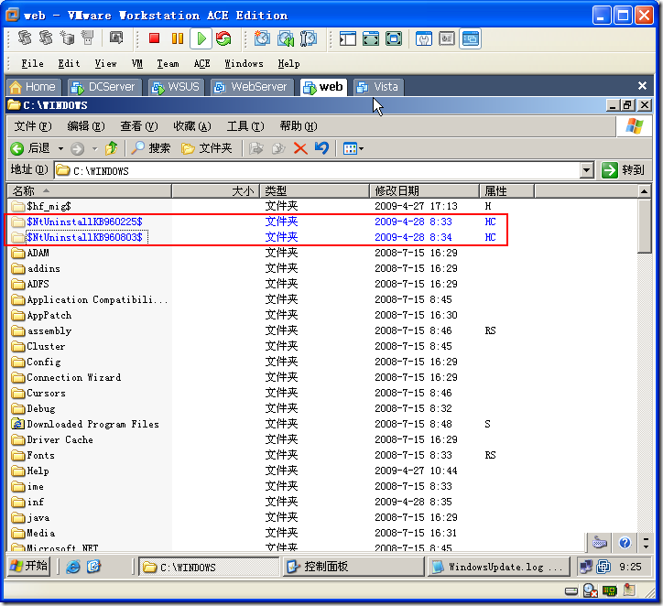Open the Team menu
Viewport: 663px width, 606px height.
pyautogui.click(x=168, y=63)
